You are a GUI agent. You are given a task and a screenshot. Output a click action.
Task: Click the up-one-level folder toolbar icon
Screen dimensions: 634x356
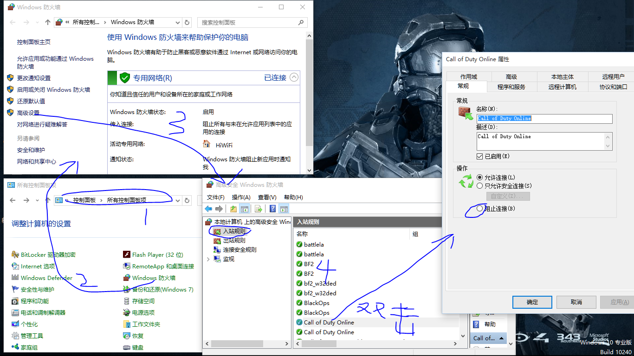click(x=233, y=209)
